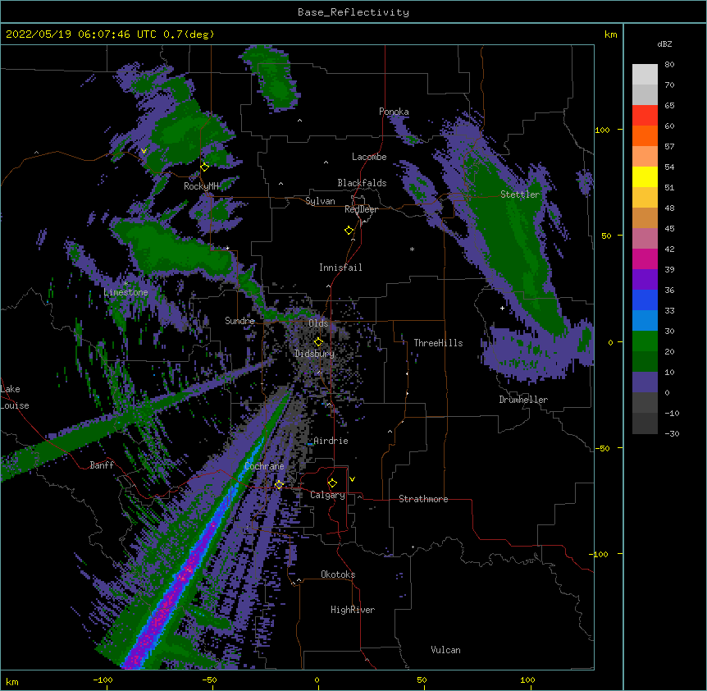Click the Calgary city label
Screen dimensions: 707x691
pos(327,495)
